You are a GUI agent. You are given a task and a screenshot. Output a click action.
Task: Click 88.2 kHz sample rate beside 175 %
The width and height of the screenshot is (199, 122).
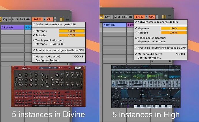coord(127,17)
